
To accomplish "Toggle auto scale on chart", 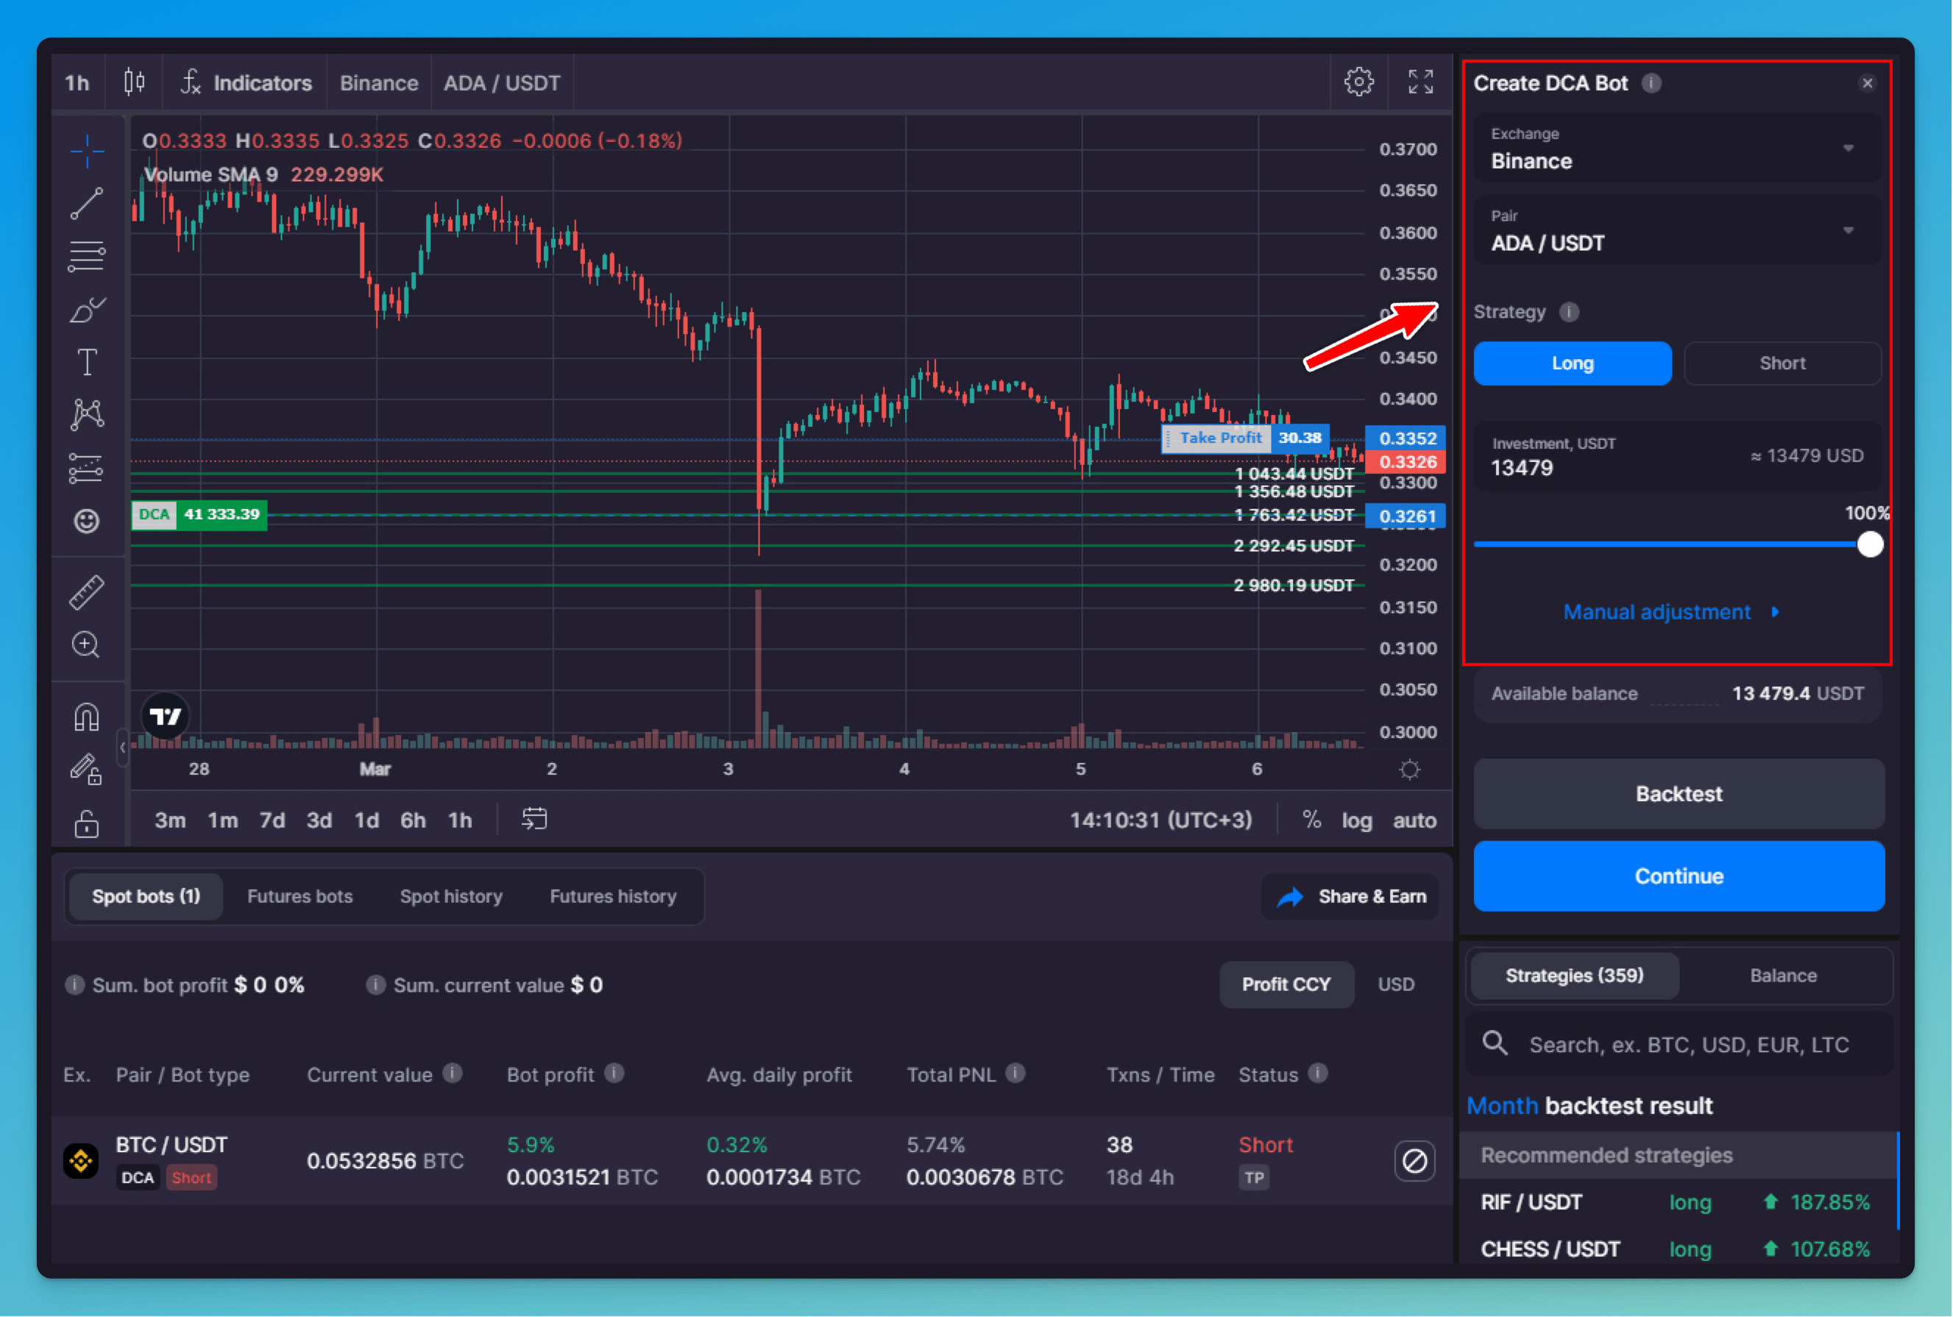I will pos(1415,820).
